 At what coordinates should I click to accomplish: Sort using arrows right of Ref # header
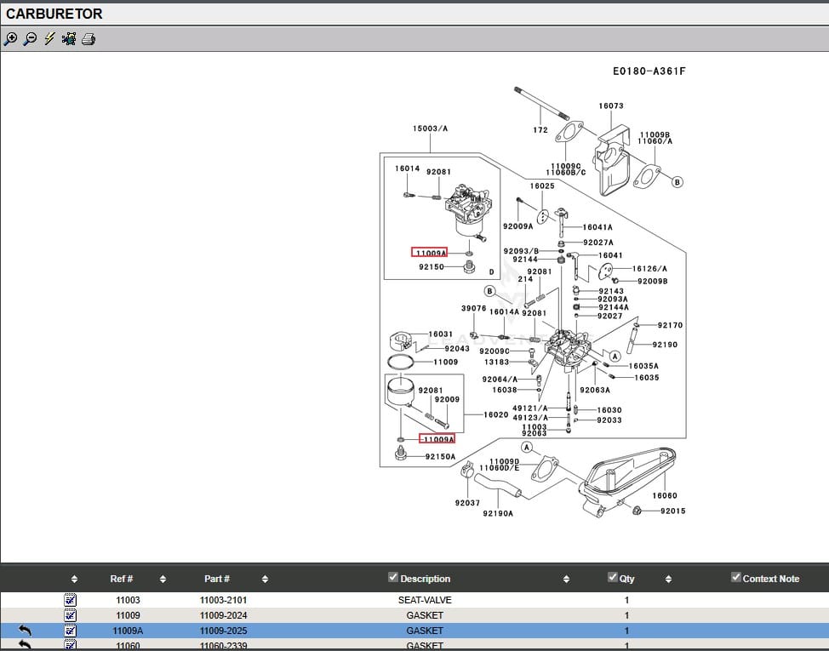(163, 580)
